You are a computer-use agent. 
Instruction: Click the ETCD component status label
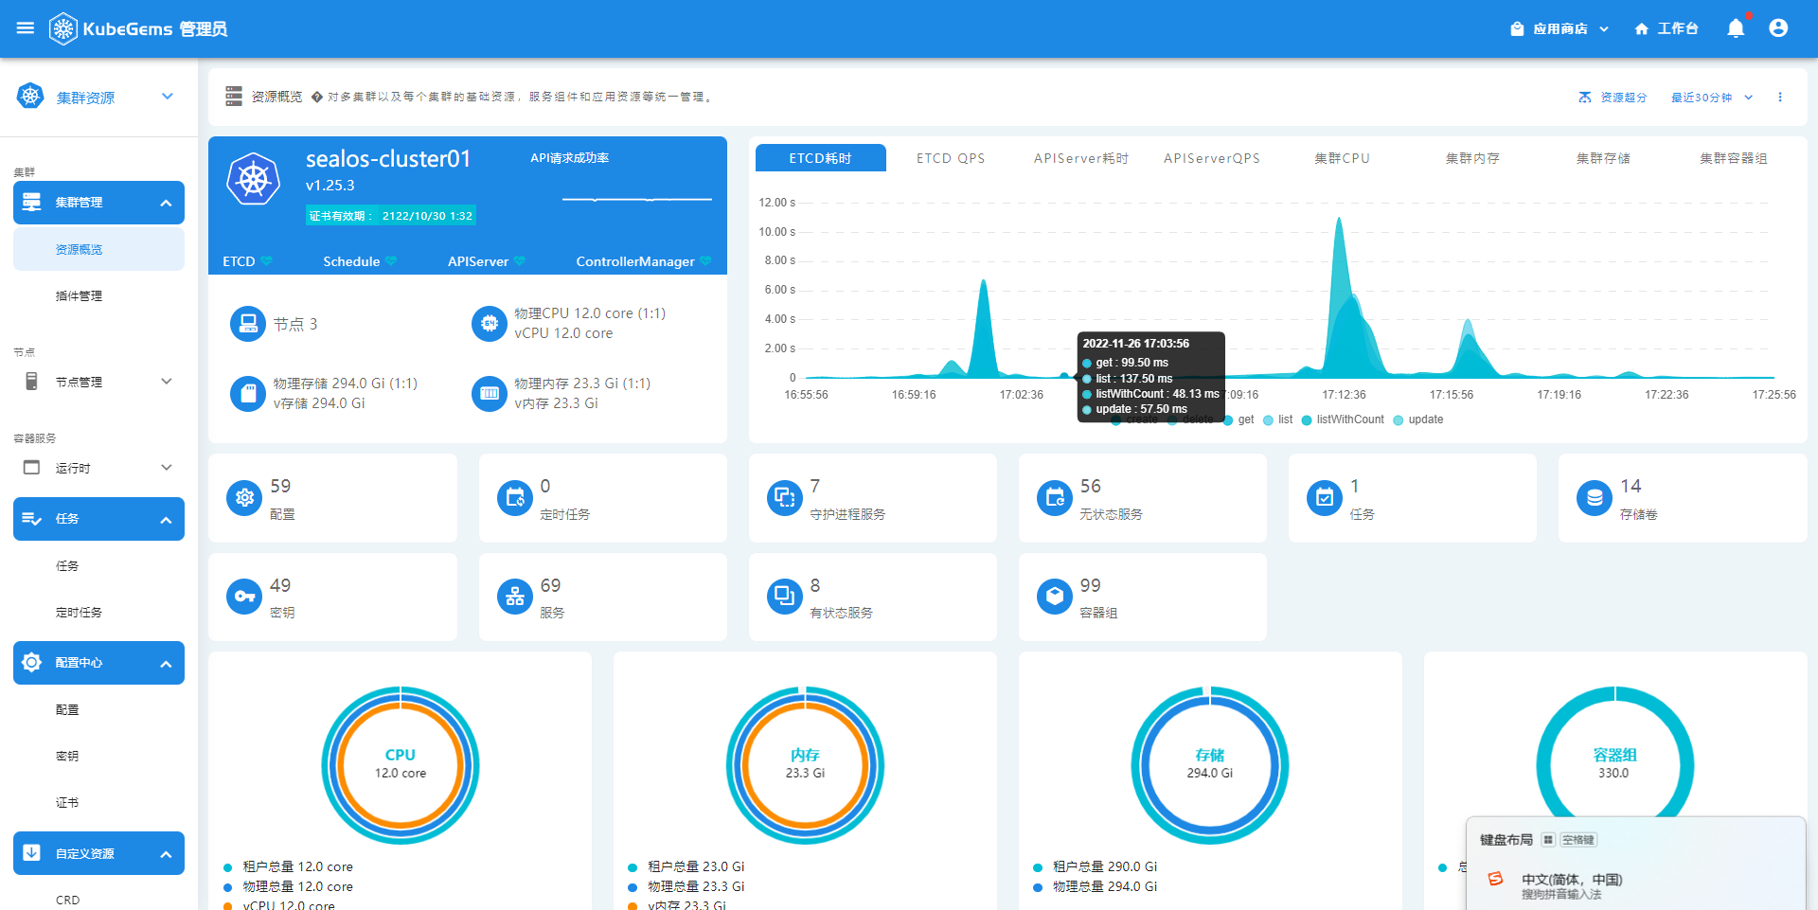click(239, 261)
